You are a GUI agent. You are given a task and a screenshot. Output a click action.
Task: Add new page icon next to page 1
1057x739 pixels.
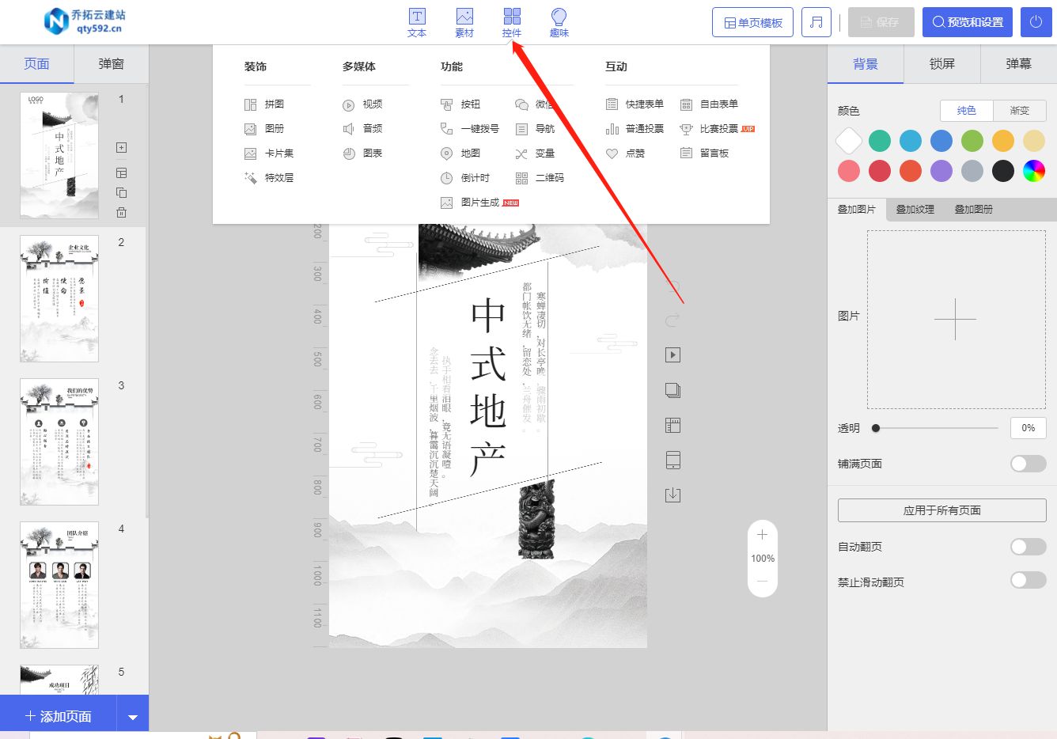[121, 147]
